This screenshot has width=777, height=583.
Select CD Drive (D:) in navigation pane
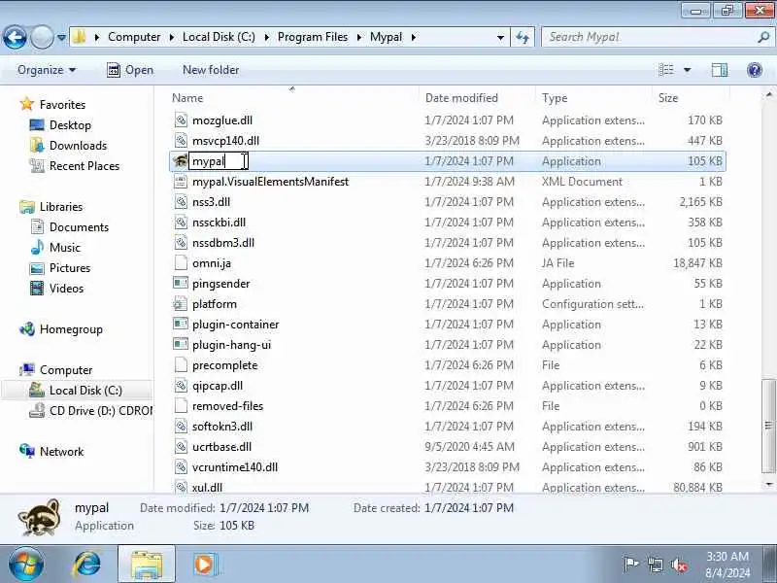[101, 410]
